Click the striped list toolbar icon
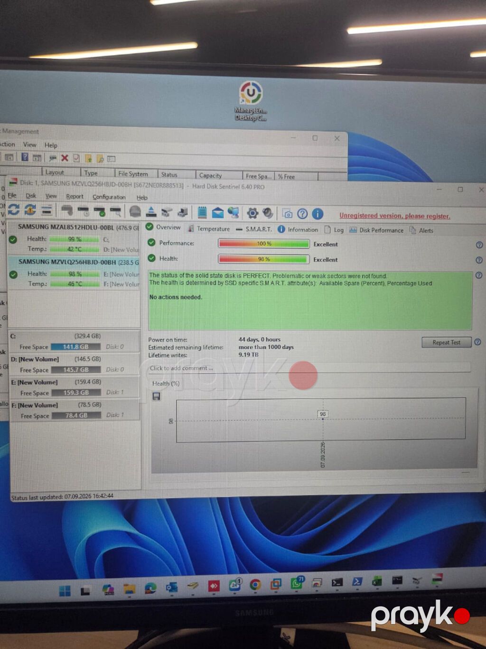The width and height of the screenshot is (486, 649). [x=47, y=210]
